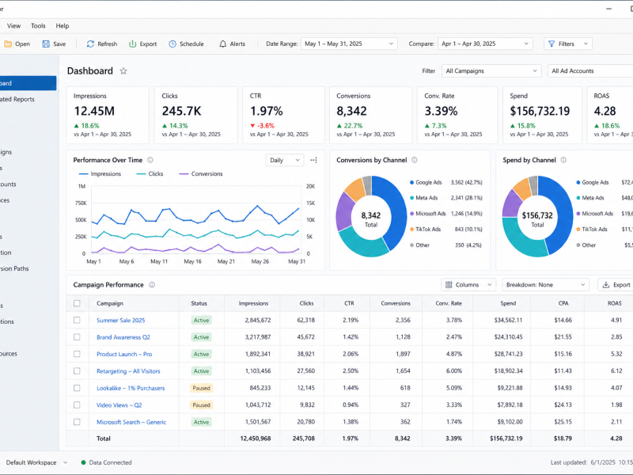This screenshot has height=475, width=633.
Task: Toggle the select-all checkbox in the table header
Action: click(77, 303)
